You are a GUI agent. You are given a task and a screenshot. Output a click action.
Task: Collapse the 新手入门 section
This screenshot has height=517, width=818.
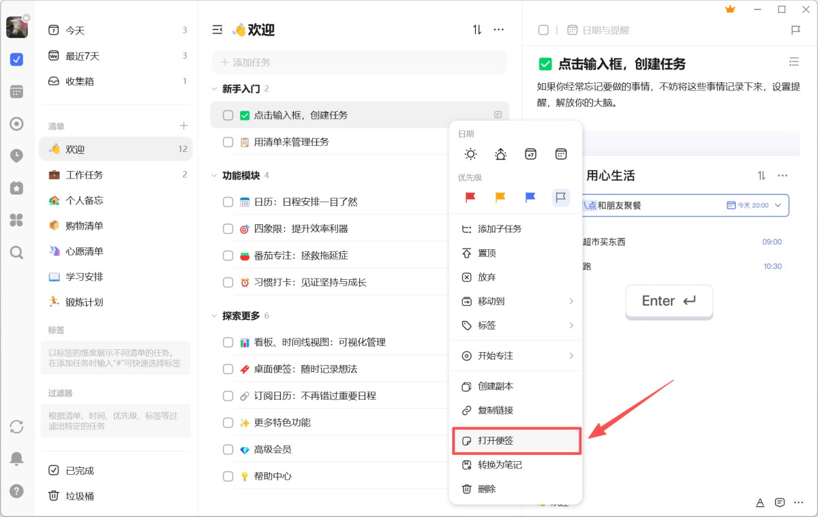point(214,89)
